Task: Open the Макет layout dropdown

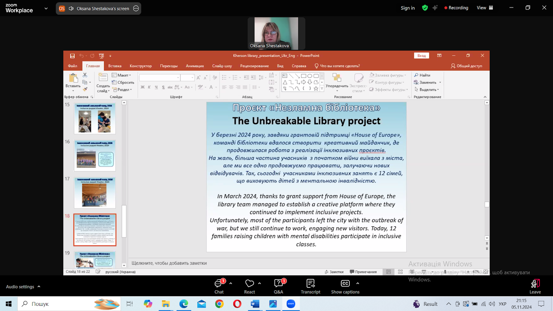Action: [x=122, y=75]
